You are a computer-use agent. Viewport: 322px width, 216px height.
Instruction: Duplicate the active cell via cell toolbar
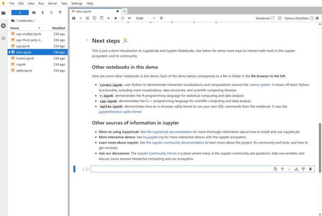coord(275,169)
